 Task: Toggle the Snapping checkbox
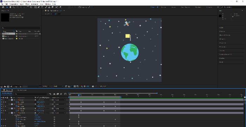(x=79, y=7)
